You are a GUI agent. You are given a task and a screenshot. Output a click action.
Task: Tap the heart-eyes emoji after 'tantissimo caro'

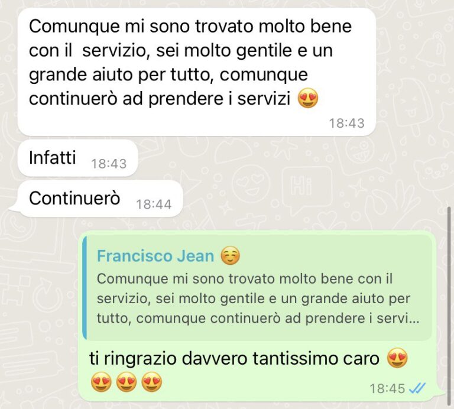(397, 358)
